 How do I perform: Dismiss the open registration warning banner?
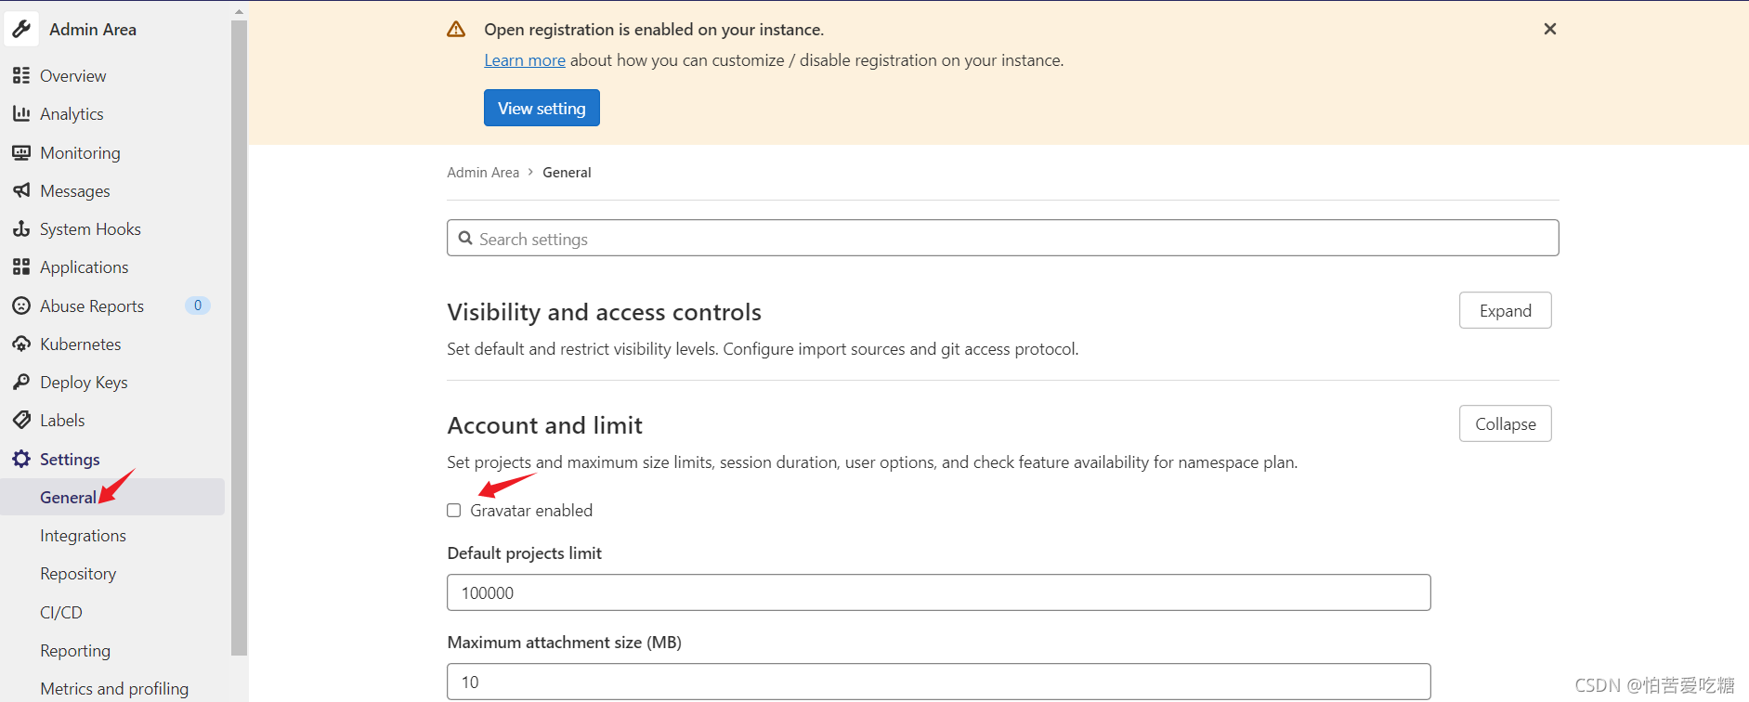coord(1550,29)
